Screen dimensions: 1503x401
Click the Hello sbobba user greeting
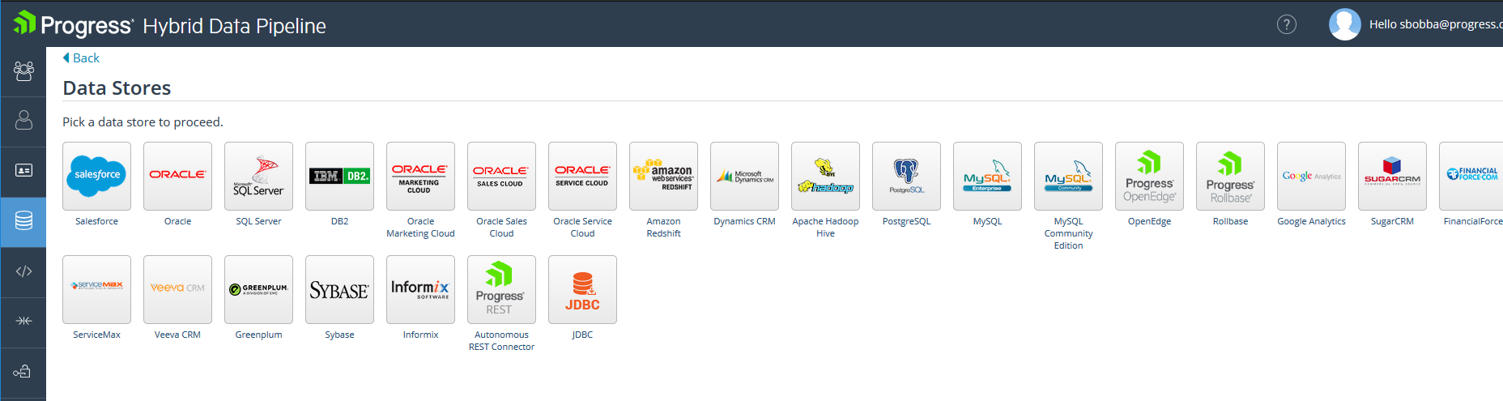click(x=1436, y=24)
